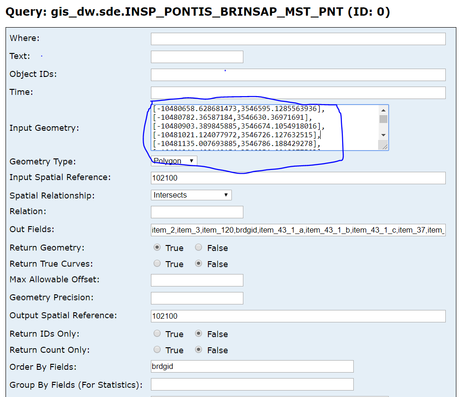
Task: Click the Return True Curves label
Action: (51, 264)
